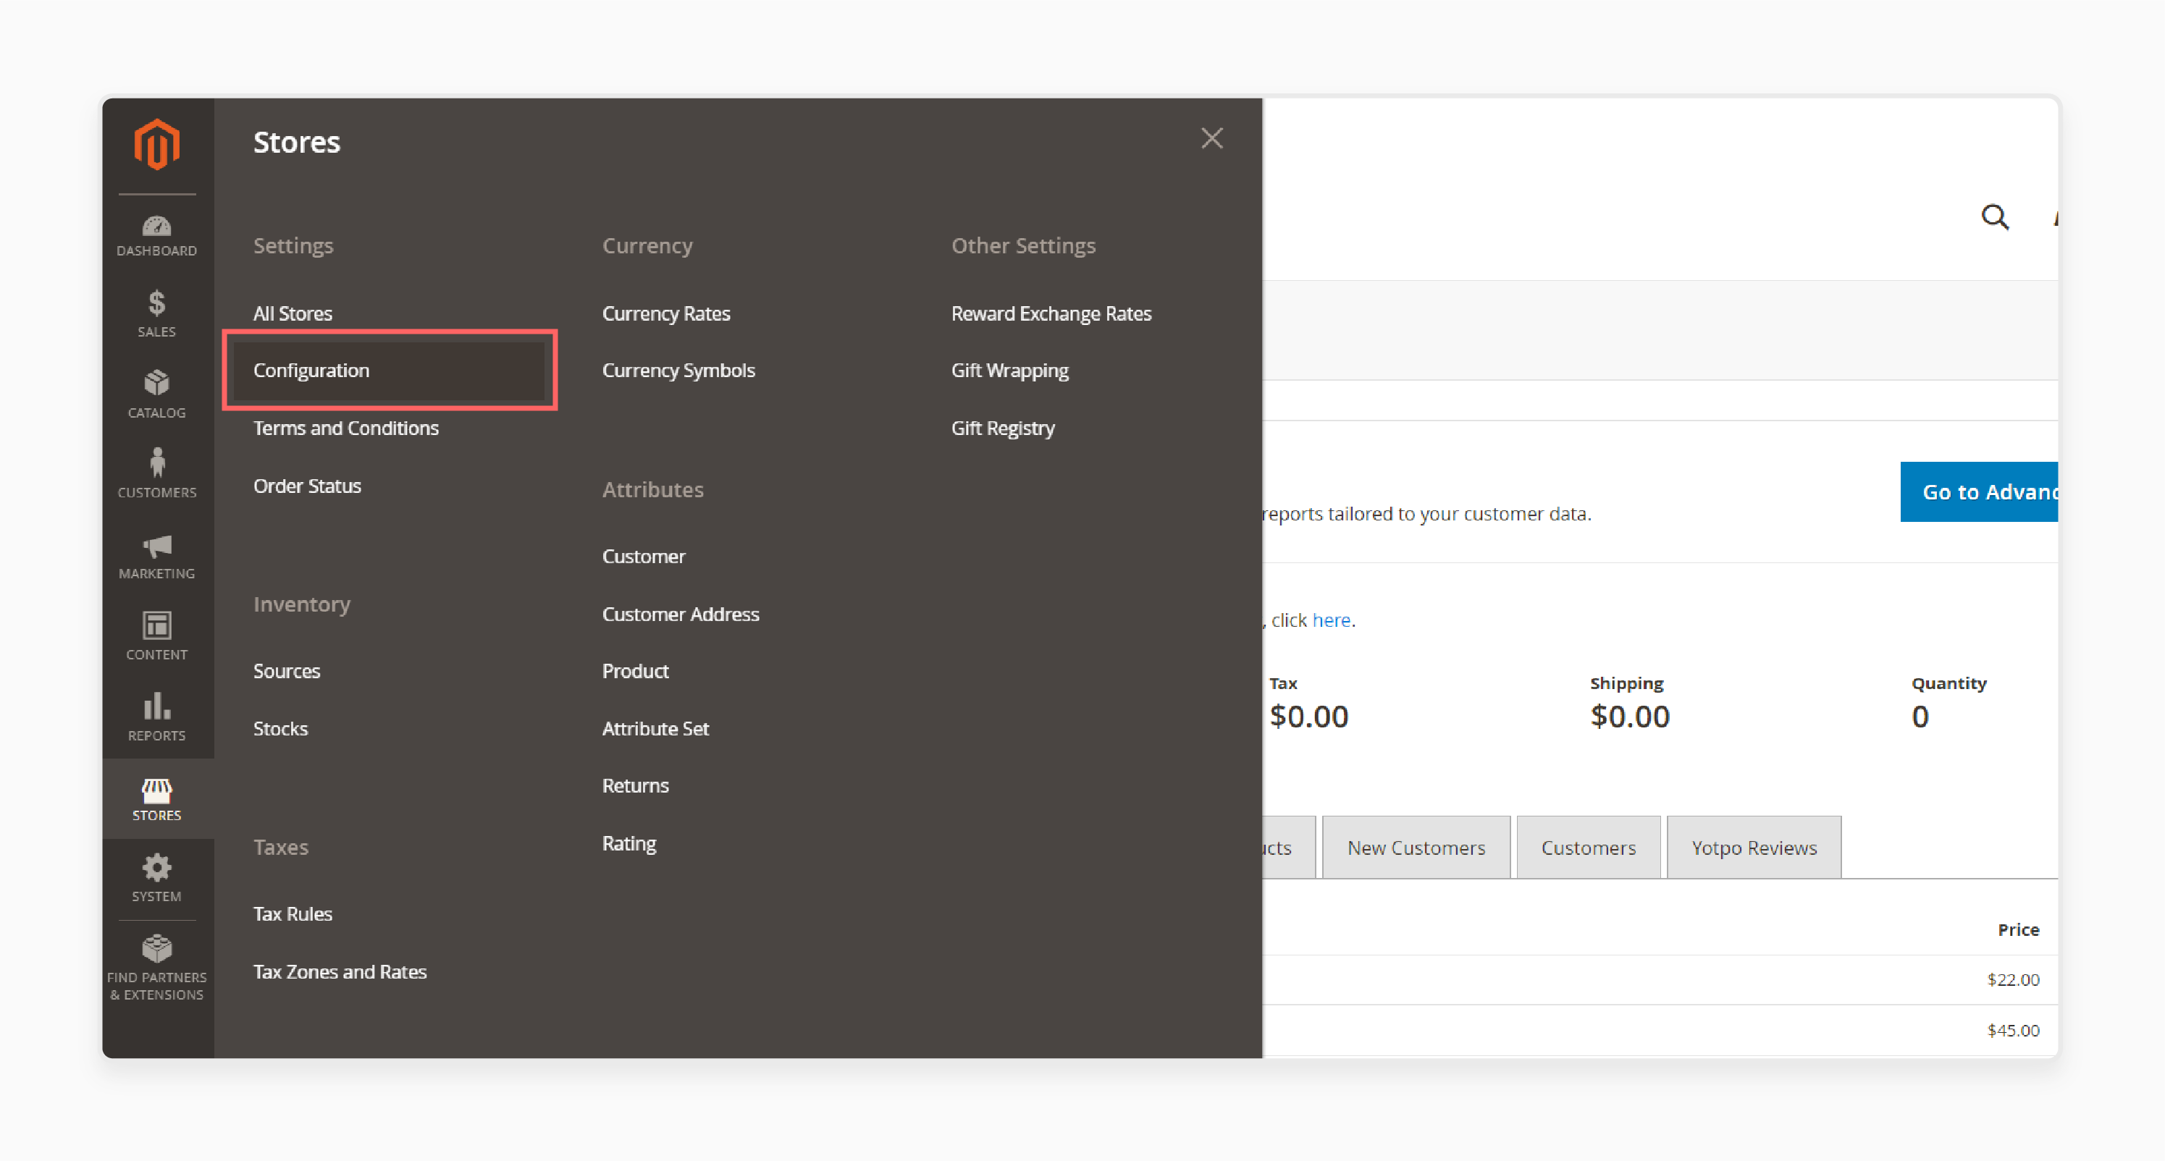
Task: Click Reward Exchange Rates link
Action: point(1052,312)
